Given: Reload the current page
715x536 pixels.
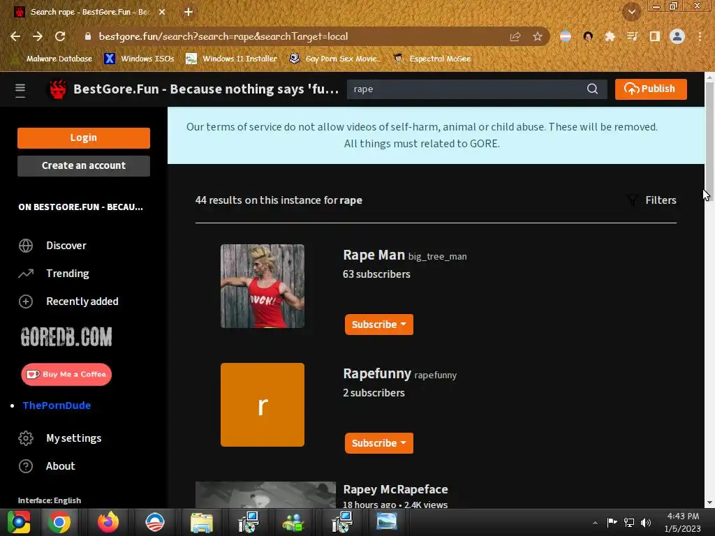Looking at the screenshot, I should 60,36.
